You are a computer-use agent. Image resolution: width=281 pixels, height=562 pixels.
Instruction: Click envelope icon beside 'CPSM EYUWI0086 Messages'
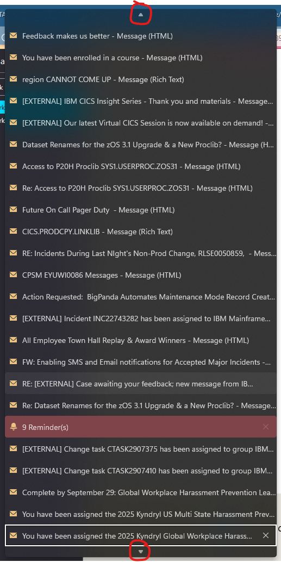[x=13, y=274]
